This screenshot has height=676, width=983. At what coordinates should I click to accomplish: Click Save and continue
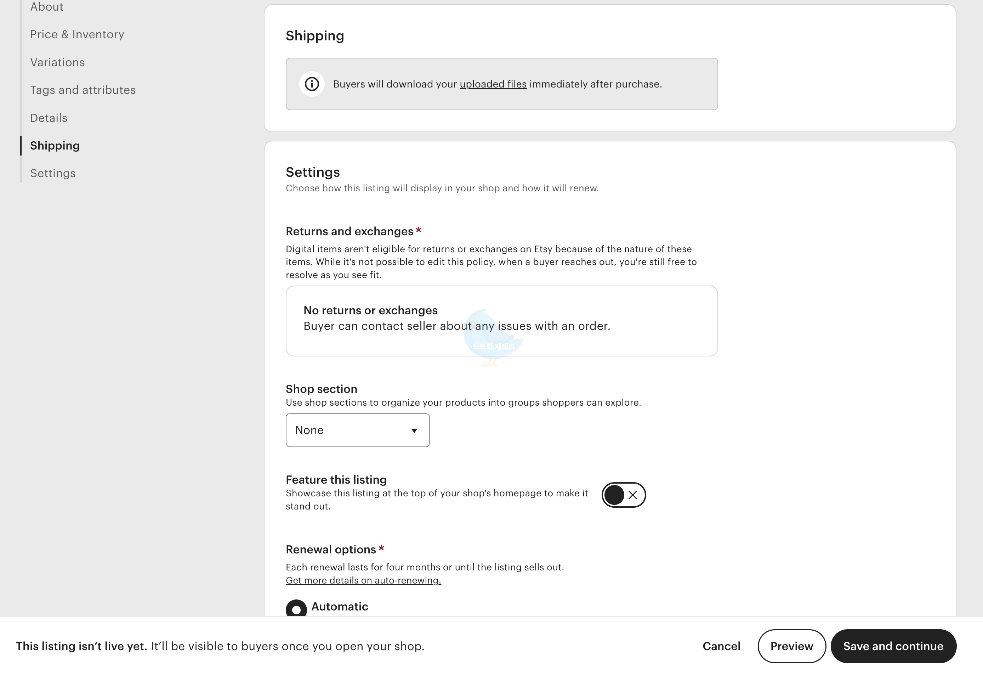click(x=893, y=646)
